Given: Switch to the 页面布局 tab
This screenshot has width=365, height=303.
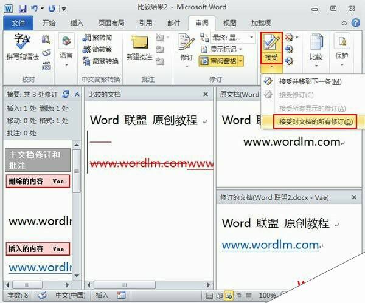Looking at the screenshot, I should click(x=111, y=23).
